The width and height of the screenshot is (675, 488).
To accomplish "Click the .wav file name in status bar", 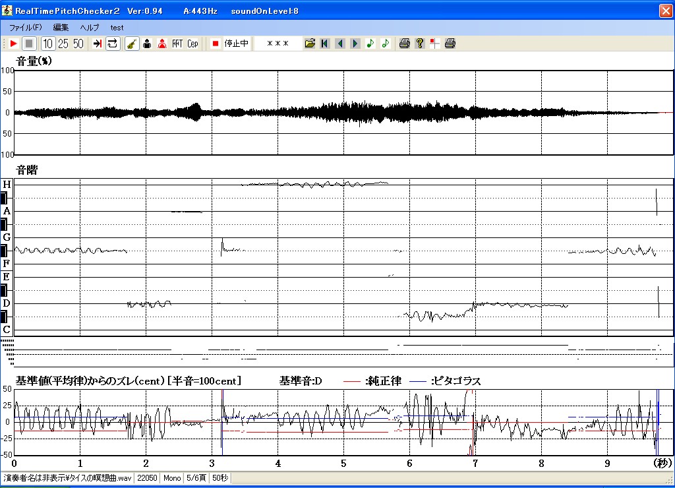I will (68, 478).
